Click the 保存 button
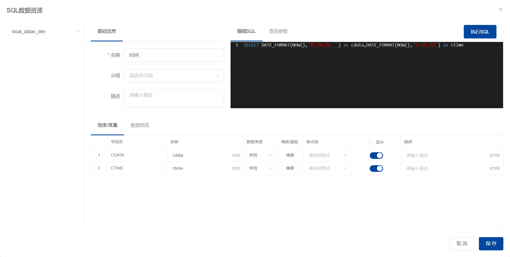510x257 pixels. pyautogui.click(x=491, y=244)
